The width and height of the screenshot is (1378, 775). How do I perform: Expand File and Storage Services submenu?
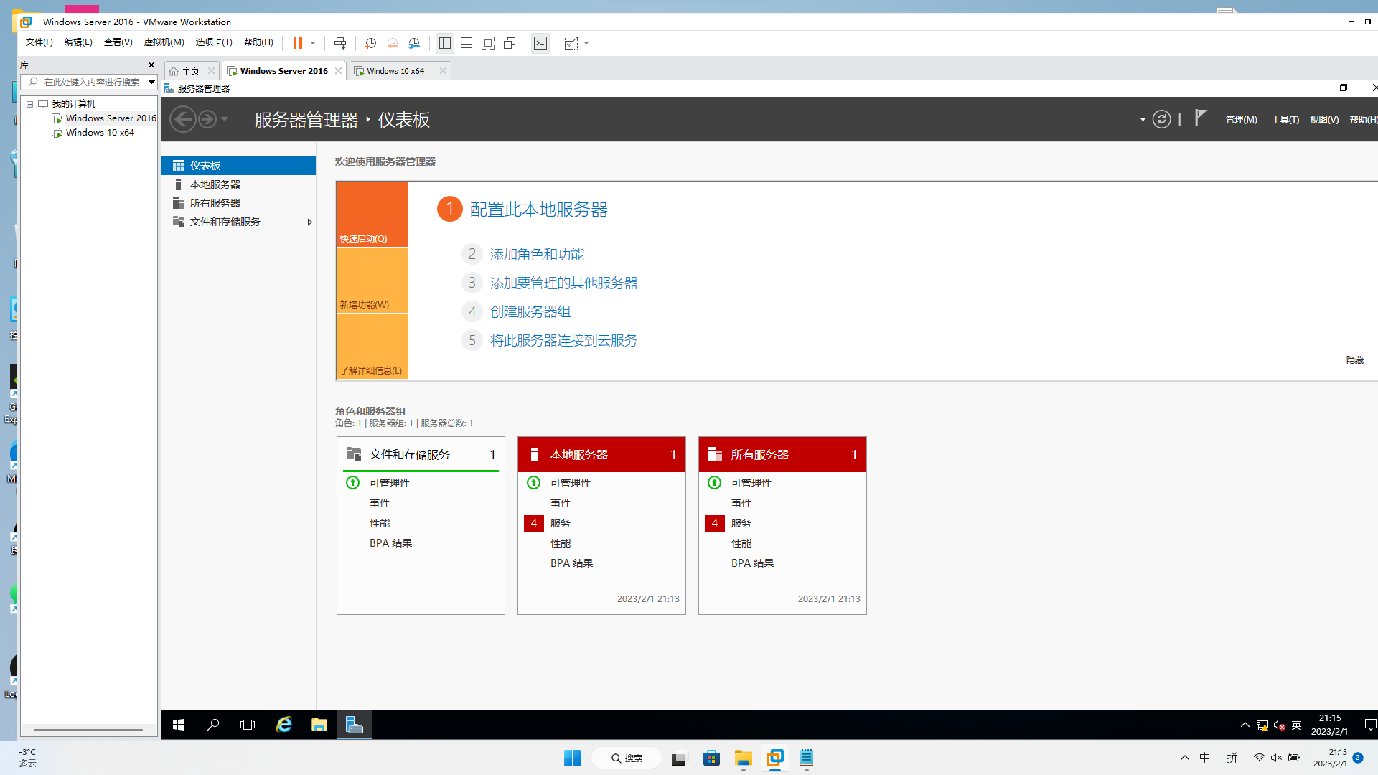tap(309, 222)
